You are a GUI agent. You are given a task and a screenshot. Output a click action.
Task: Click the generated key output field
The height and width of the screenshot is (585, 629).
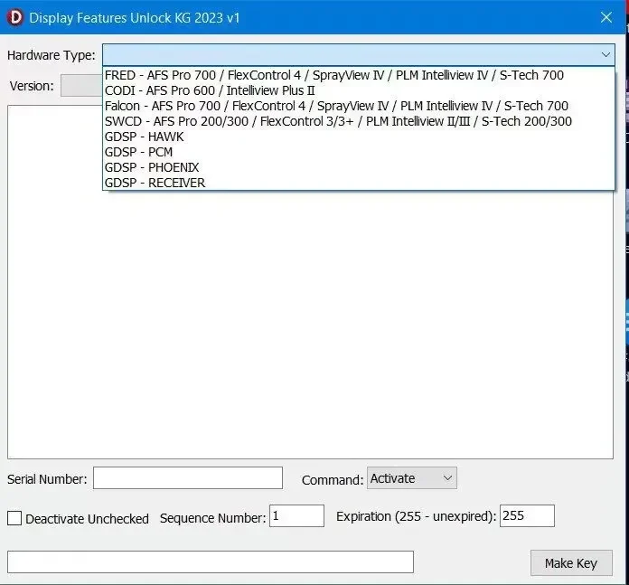point(211,562)
